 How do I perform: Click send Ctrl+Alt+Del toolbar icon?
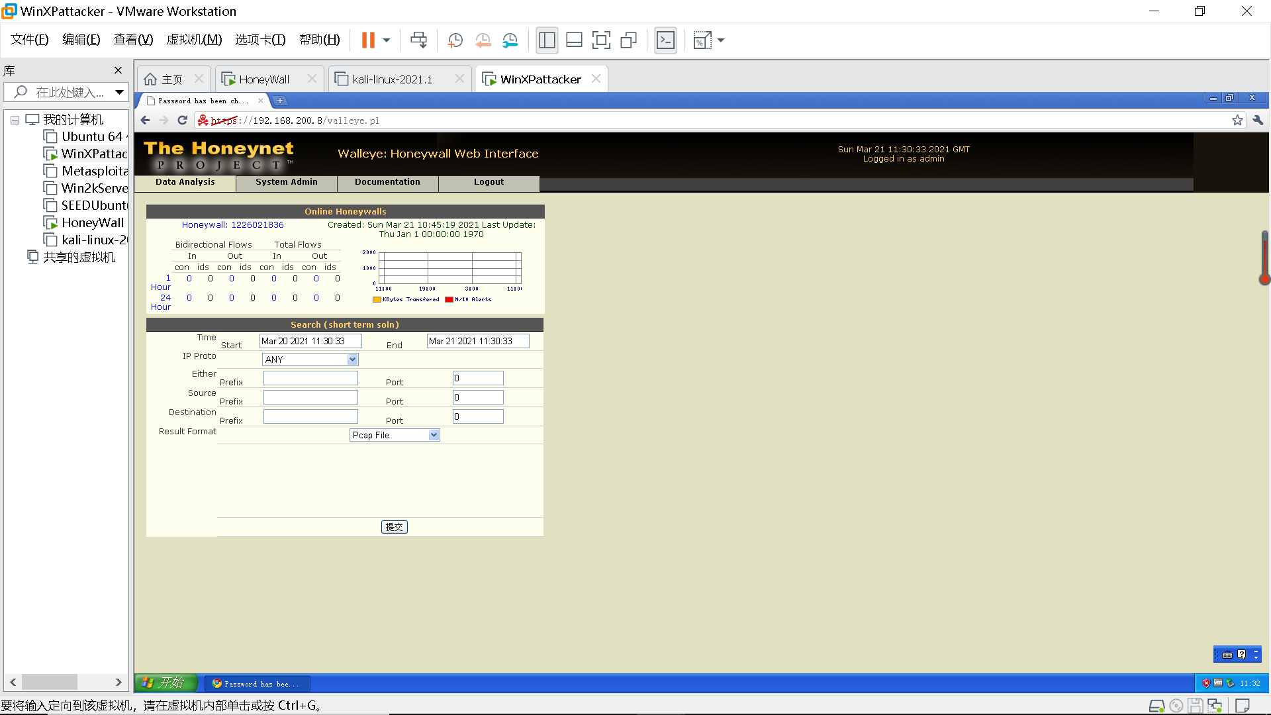[418, 40]
